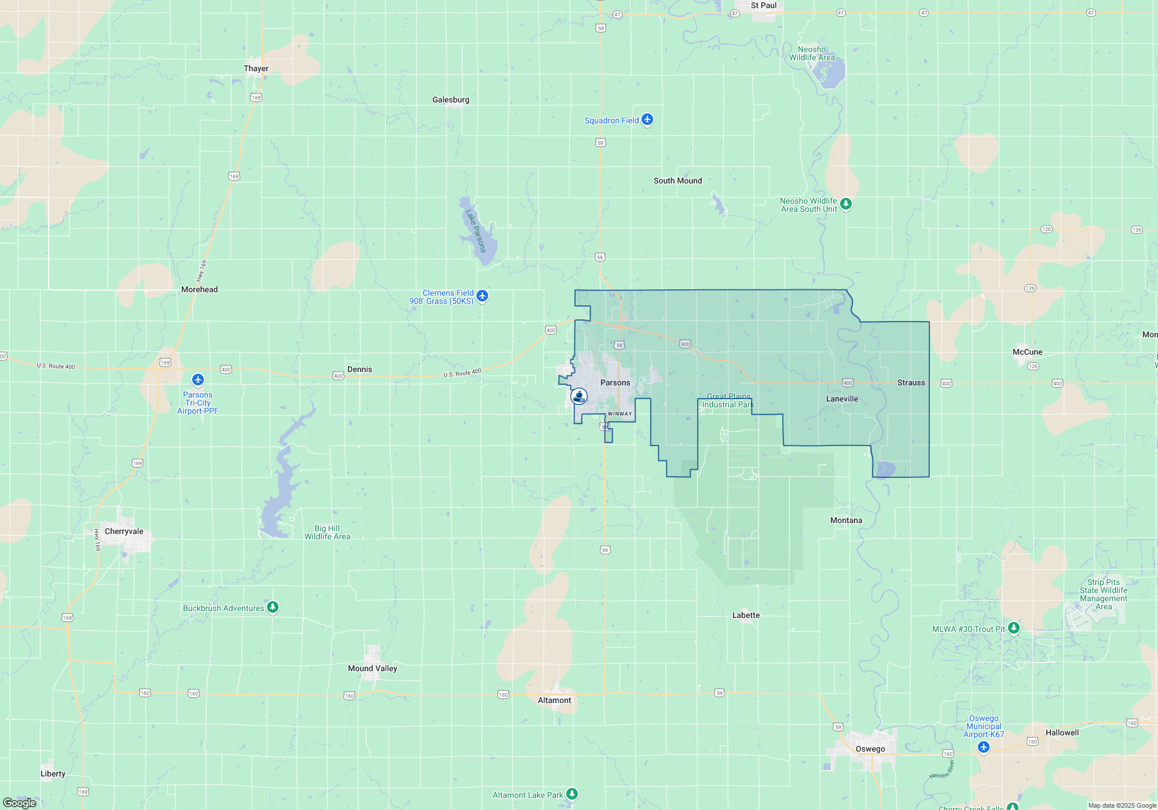Click the Great Plains Industrial Park label

pos(728,401)
